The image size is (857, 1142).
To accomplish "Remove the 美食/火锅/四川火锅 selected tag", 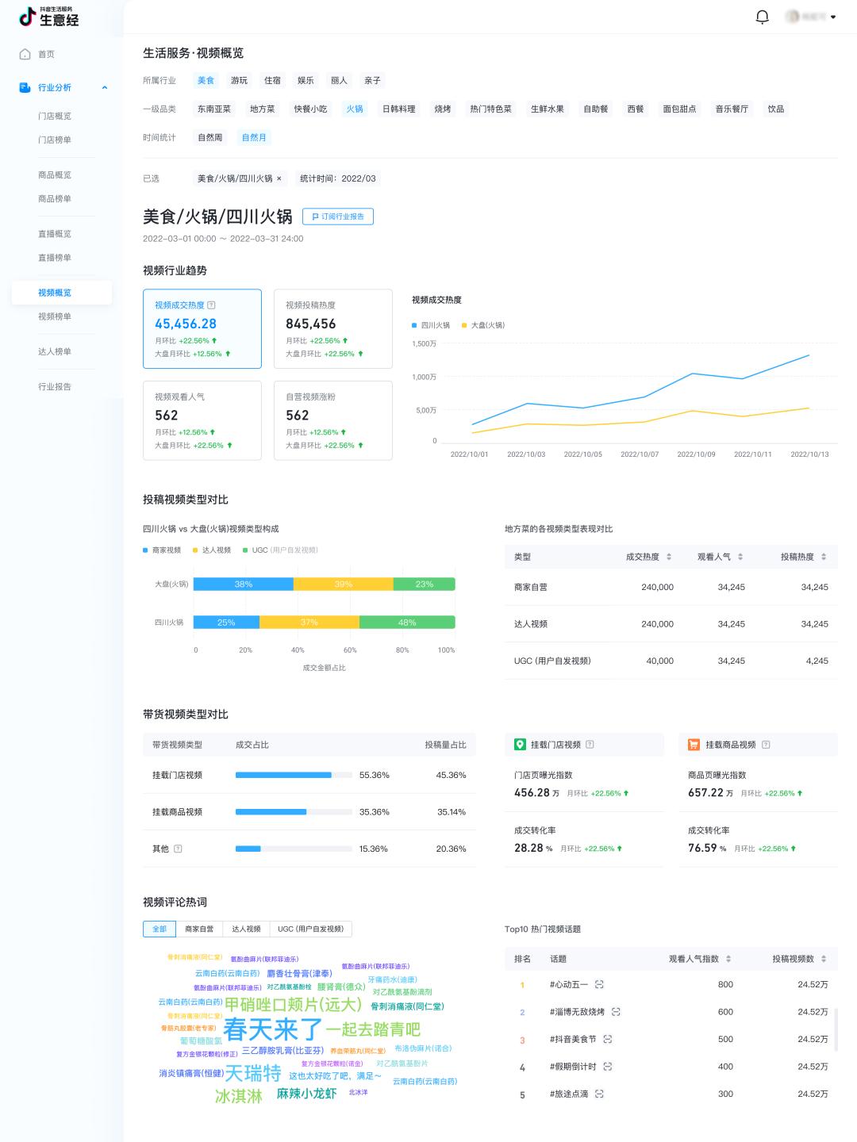I will tap(279, 178).
